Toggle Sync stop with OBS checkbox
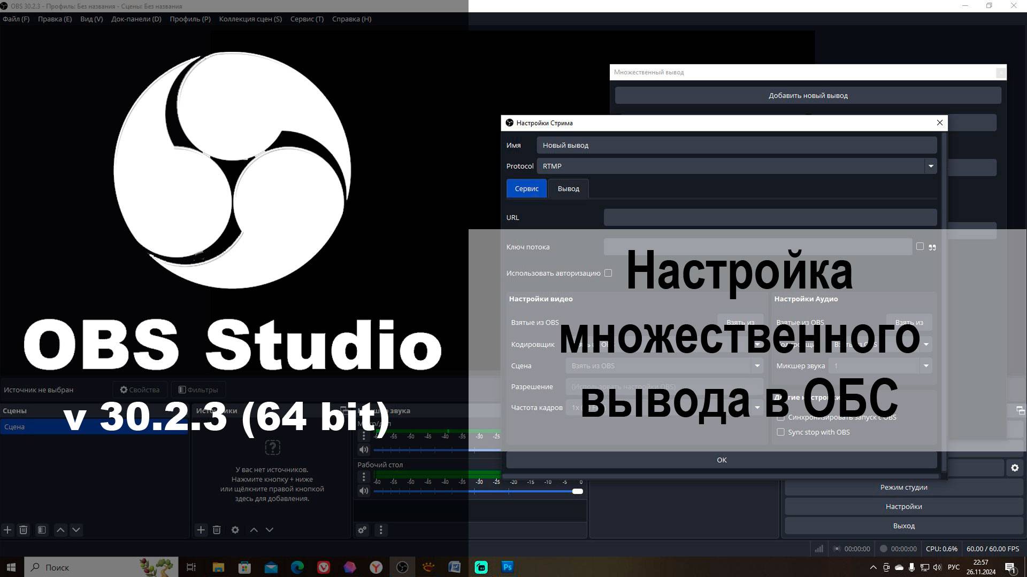This screenshot has height=577, width=1027. point(780,432)
